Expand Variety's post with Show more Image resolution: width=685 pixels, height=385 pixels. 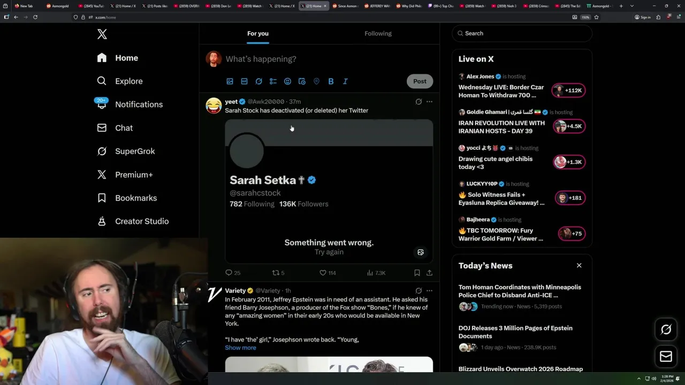pyautogui.click(x=240, y=348)
